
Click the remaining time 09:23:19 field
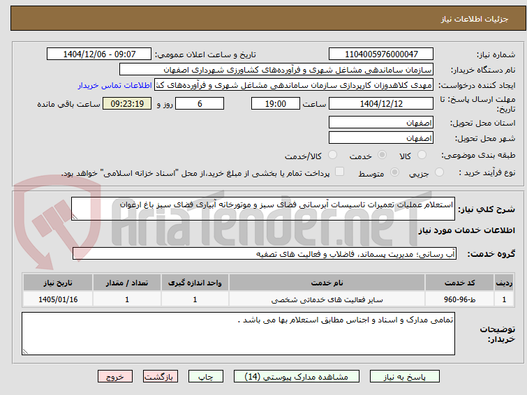pos(127,103)
